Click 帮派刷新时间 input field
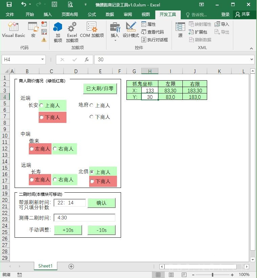257x278 pixels. pos(70,202)
